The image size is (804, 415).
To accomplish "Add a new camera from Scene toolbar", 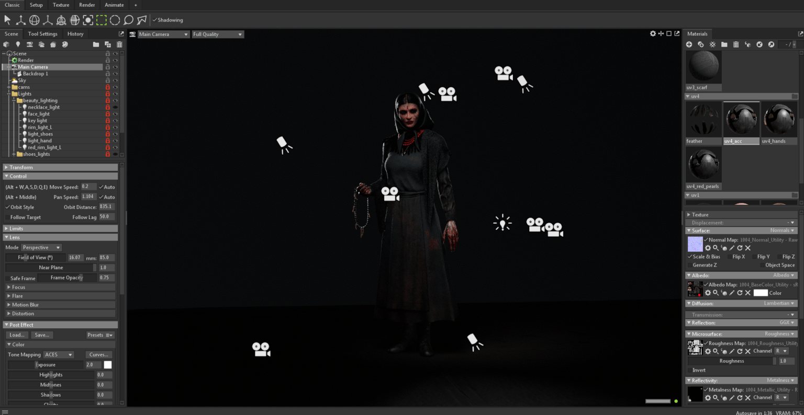I will (30, 44).
